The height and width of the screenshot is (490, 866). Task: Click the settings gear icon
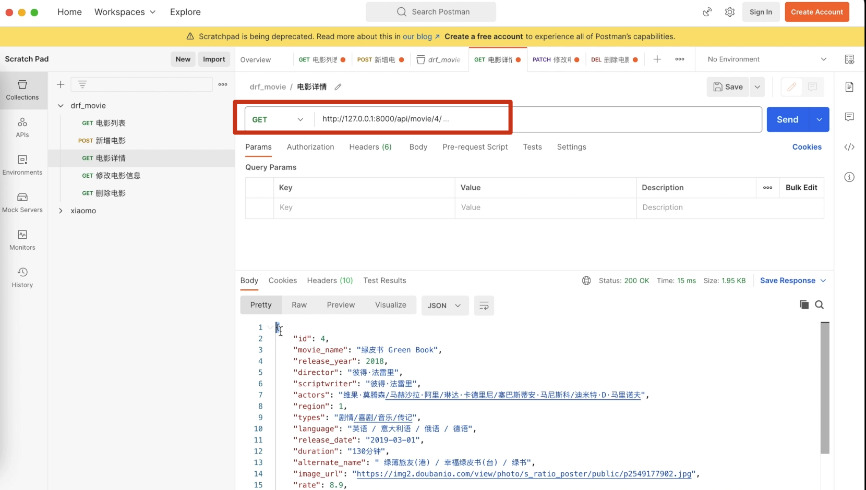[x=730, y=12]
